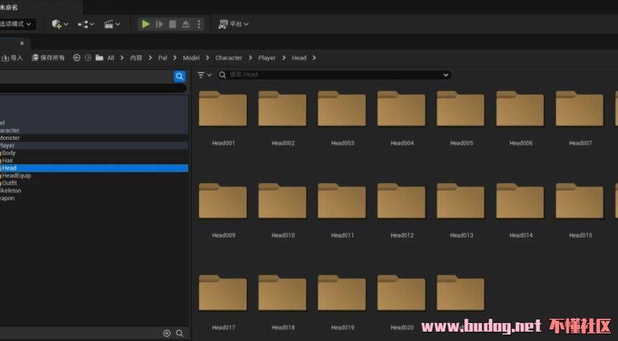Close the content browser tab
618x341 pixels.
[x=22, y=43]
